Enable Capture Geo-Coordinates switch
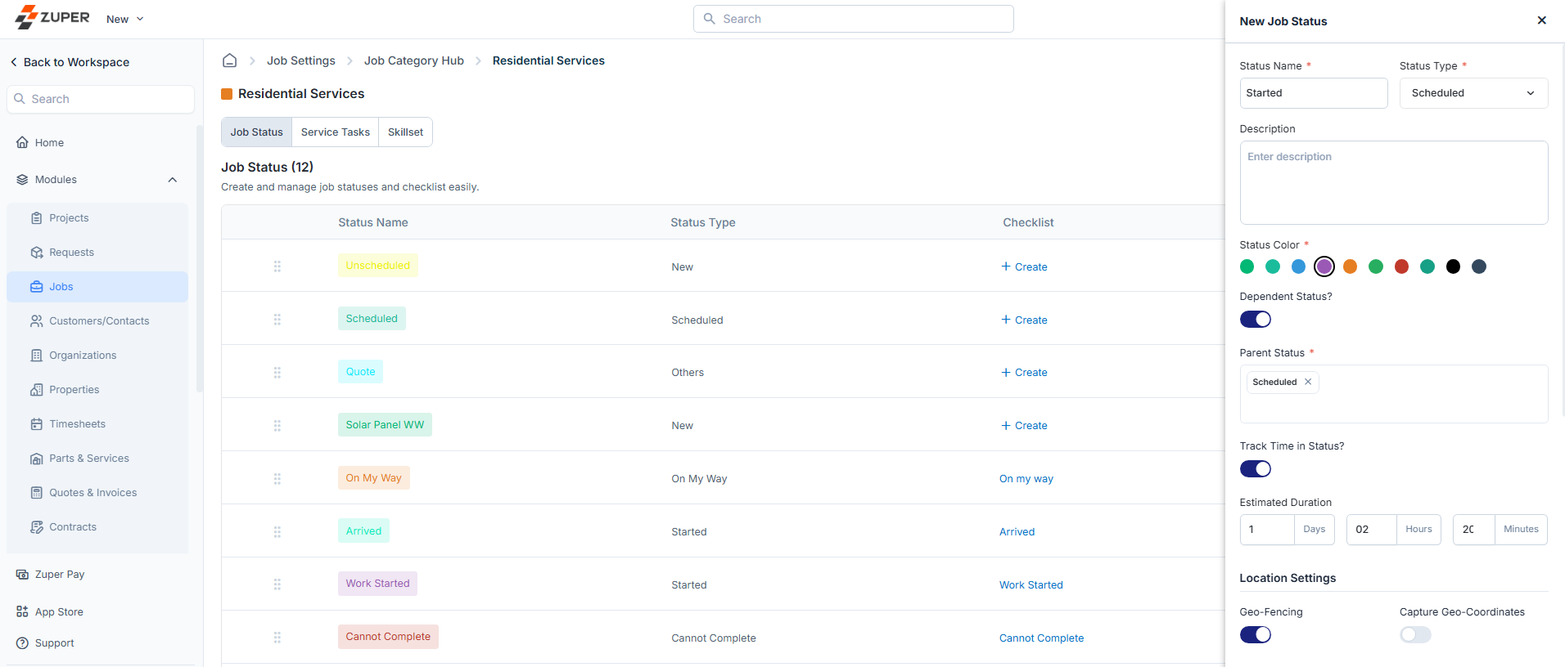This screenshot has height=667, width=1565. click(x=1415, y=635)
